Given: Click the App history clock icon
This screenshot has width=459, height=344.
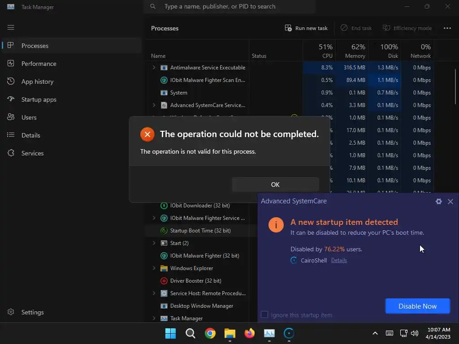Looking at the screenshot, I should click(11, 82).
